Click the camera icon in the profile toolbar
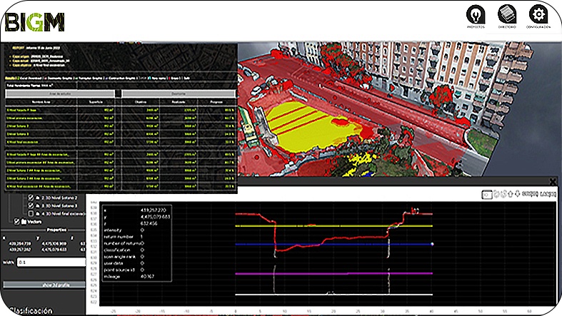The image size is (562, 316). 486,193
